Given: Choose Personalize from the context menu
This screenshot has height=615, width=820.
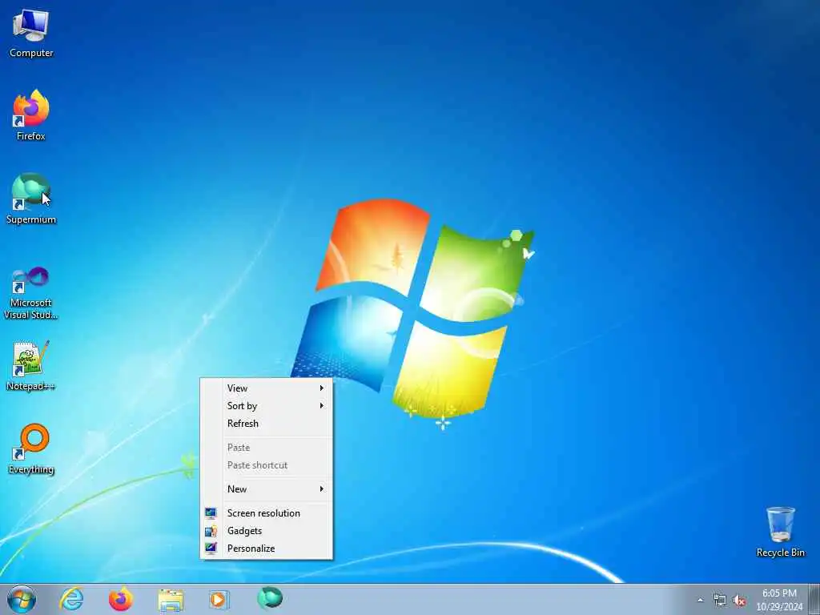Looking at the screenshot, I should (266, 549).
